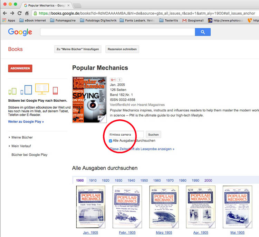Close the Popular Mechanics browser tab
The image size is (259, 237).
click(68, 6)
